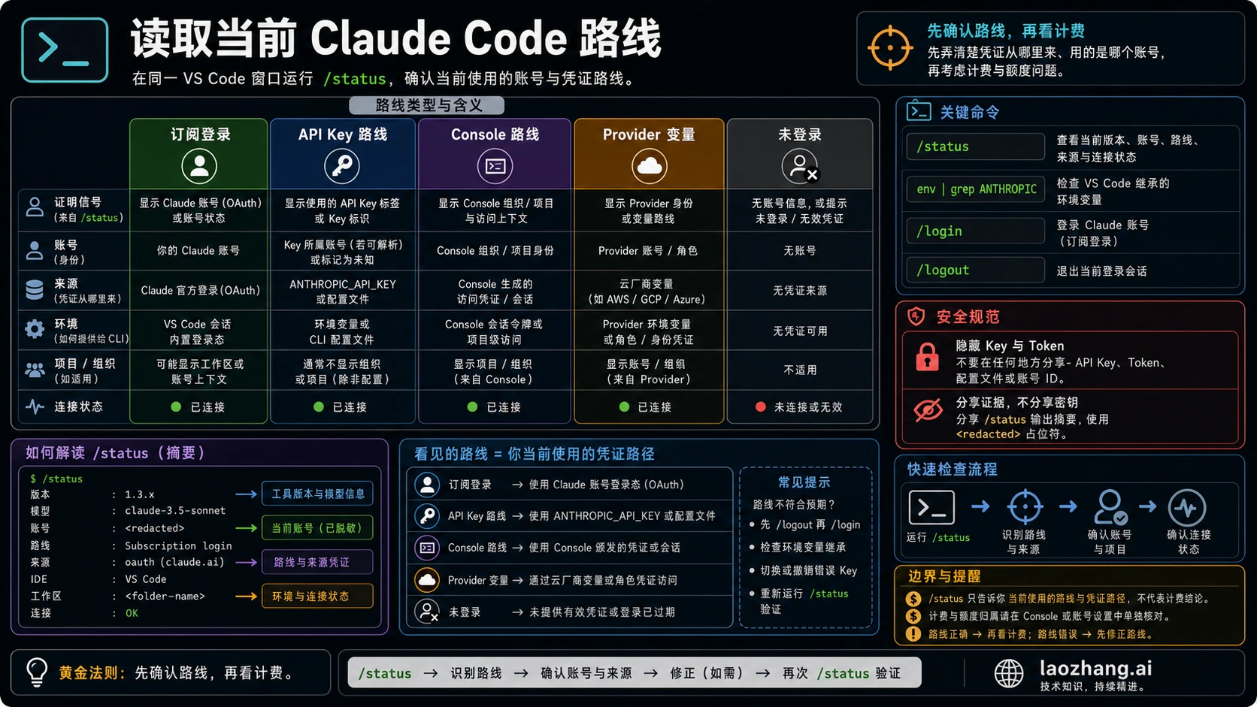Click the green 'OK' connection value
This screenshot has height=707, width=1257.
132,613
